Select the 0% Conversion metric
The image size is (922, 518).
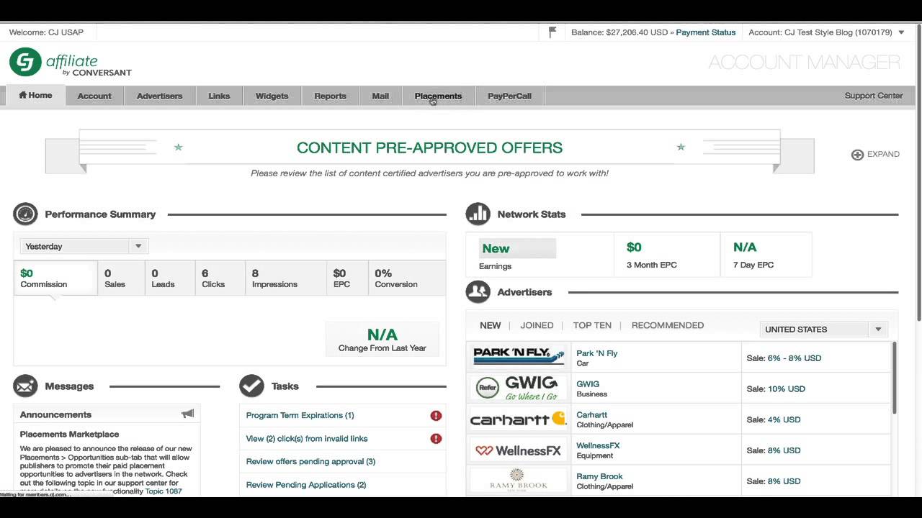pos(407,278)
